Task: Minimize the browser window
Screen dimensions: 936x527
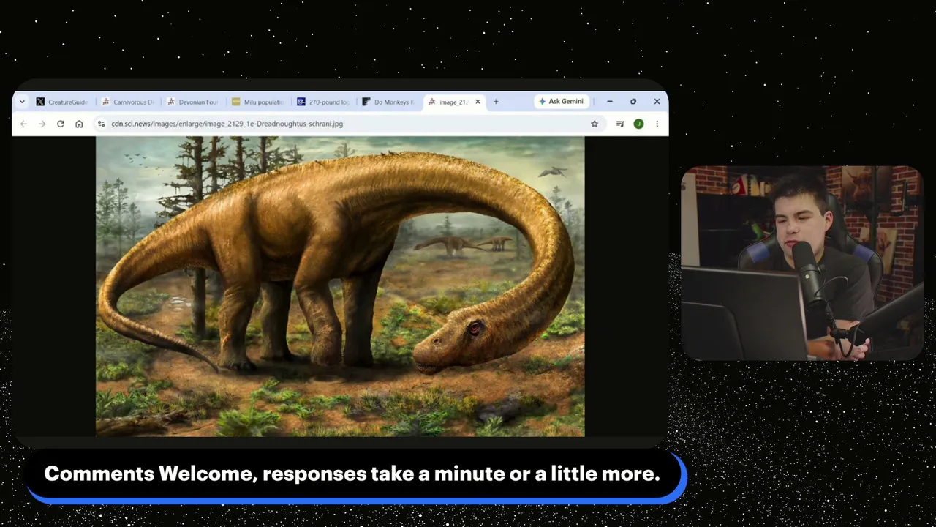Action: coord(610,102)
